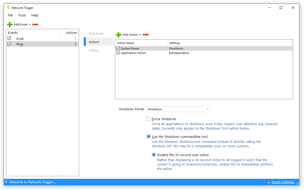The image size is (304, 190).
Task: Click the green plus Add Action icon
Action: [118, 35]
